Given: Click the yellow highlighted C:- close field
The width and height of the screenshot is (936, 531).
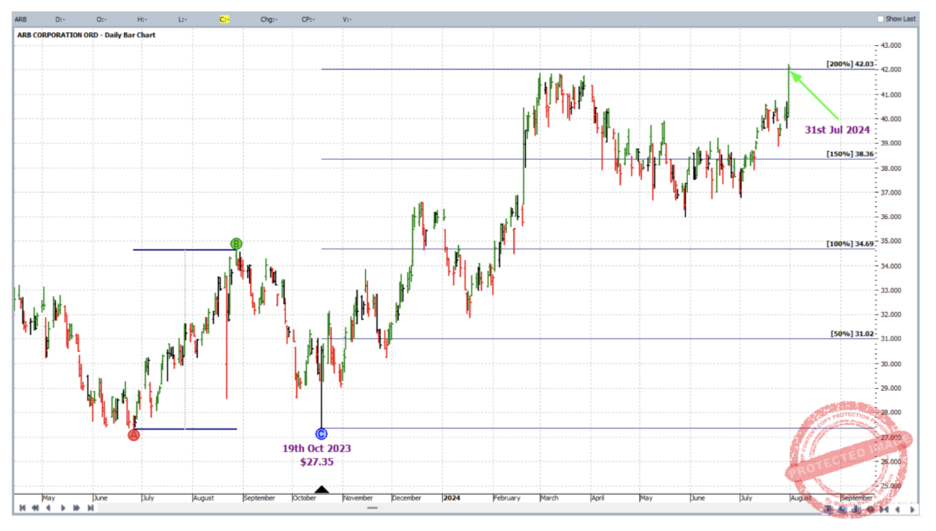Looking at the screenshot, I should tap(224, 20).
